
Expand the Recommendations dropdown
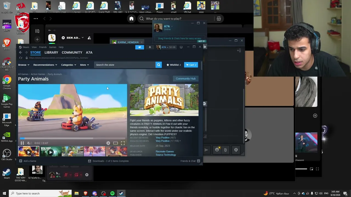point(45,65)
